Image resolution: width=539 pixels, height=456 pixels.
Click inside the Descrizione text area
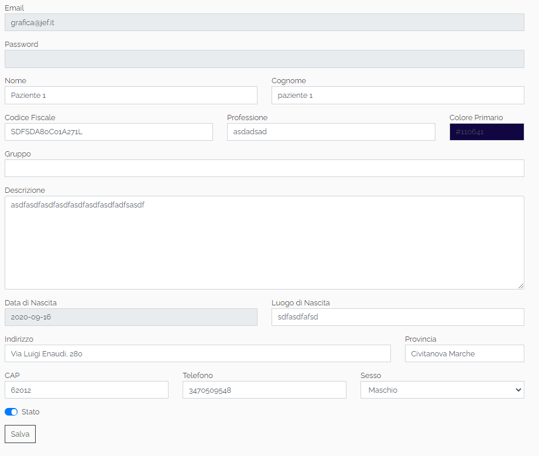pos(264,243)
